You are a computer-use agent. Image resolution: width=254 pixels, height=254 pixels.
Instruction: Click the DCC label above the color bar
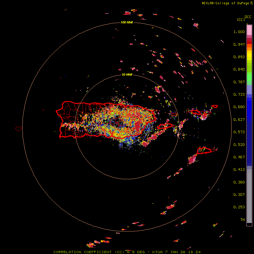pos(248,17)
